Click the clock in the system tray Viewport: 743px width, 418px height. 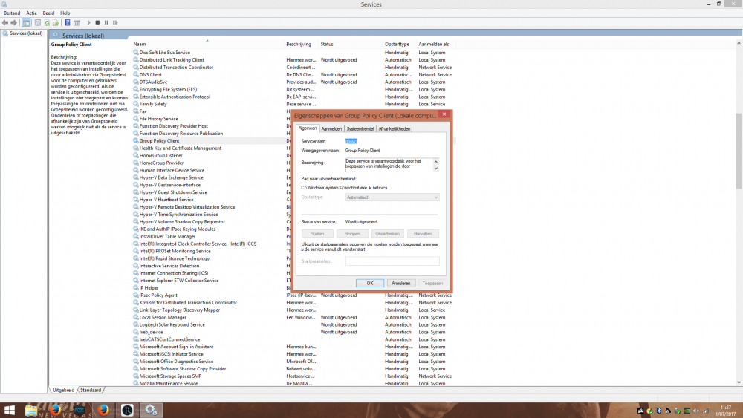[x=725, y=411]
